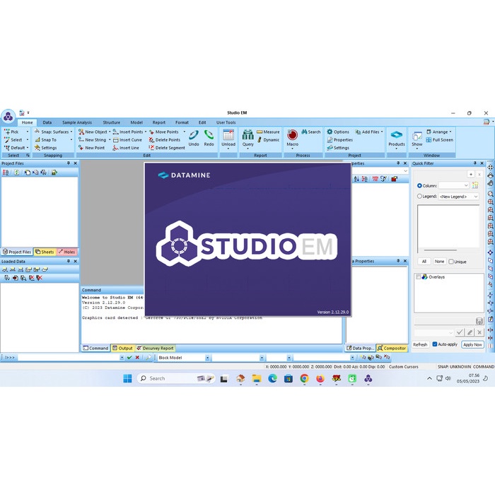The height and width of the screenshot is (495, 495).
Task: Expand the Pick dropdown arrow
Action: (x=28, y=132)
